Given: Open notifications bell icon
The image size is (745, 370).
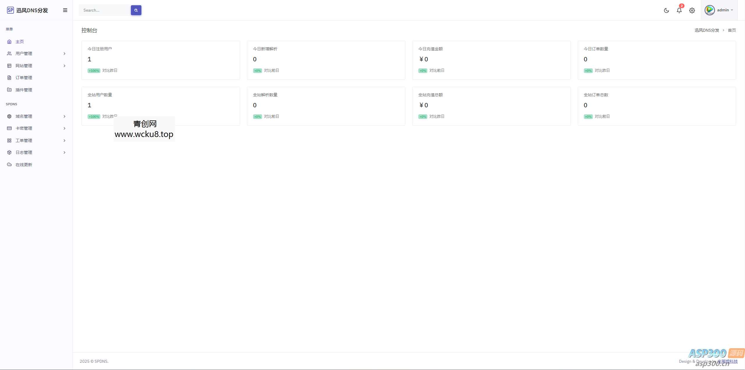Looking at the screenshot, I should point(679,10).
